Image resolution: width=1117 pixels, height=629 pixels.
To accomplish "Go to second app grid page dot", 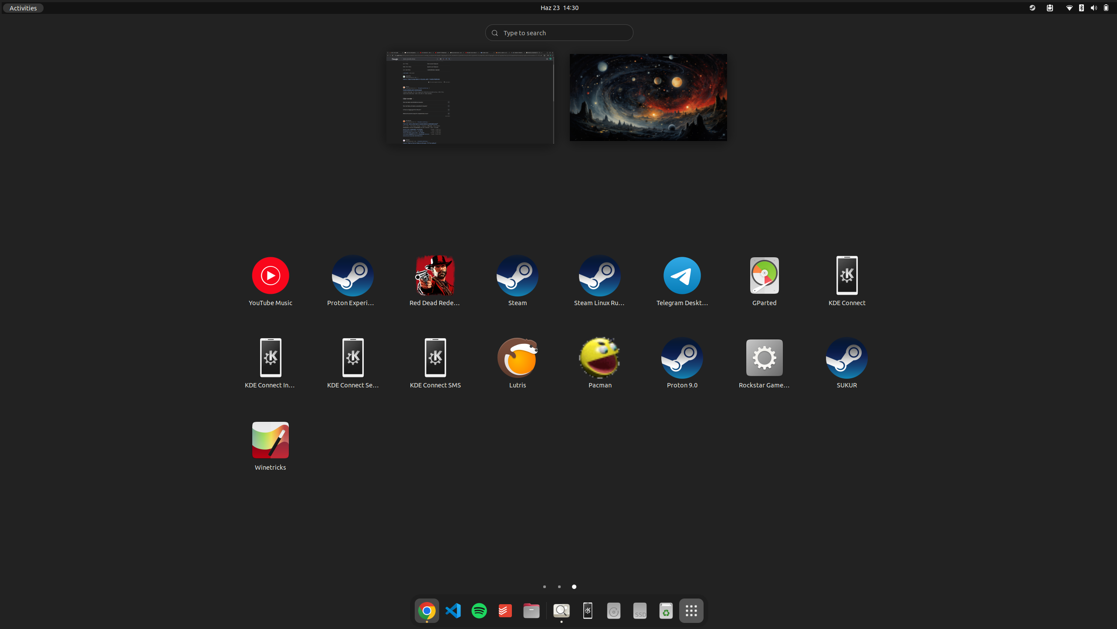I will (x=559, y=587).
